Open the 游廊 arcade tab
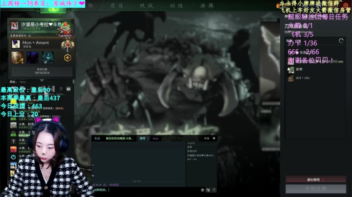352x197 pixels. 206,6
